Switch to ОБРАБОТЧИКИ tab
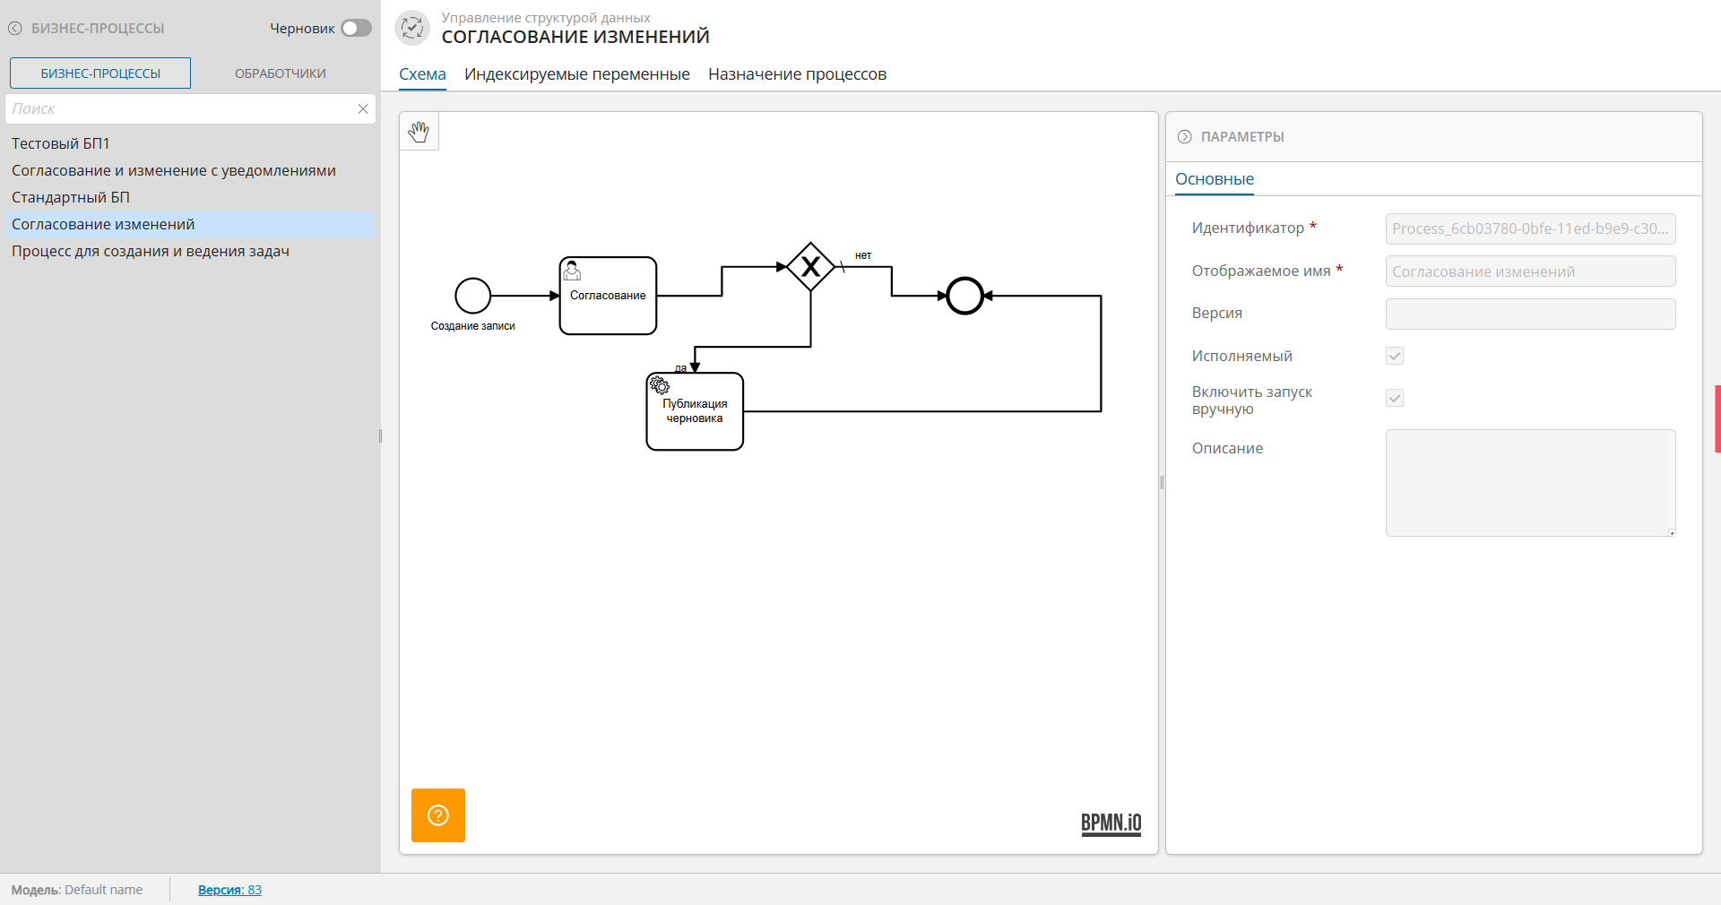The image size is (1721, 905). tap(280, 73)
